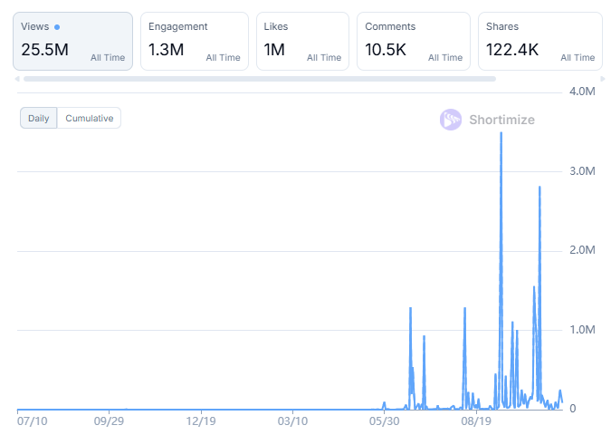
Task: Open the Comments metric card
Action: pos(414,41)
